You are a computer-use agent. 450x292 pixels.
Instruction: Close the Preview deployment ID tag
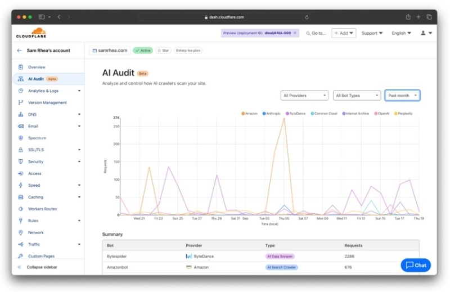[295, 33]
